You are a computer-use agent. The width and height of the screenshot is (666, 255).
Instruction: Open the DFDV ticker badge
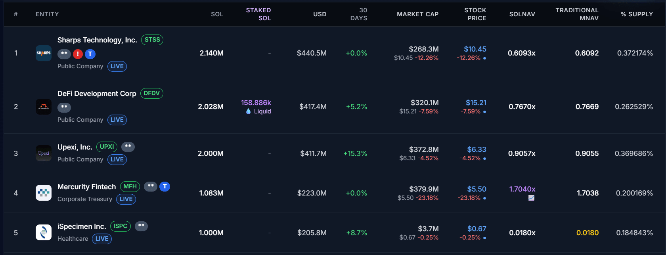click(x=151, y=94)
